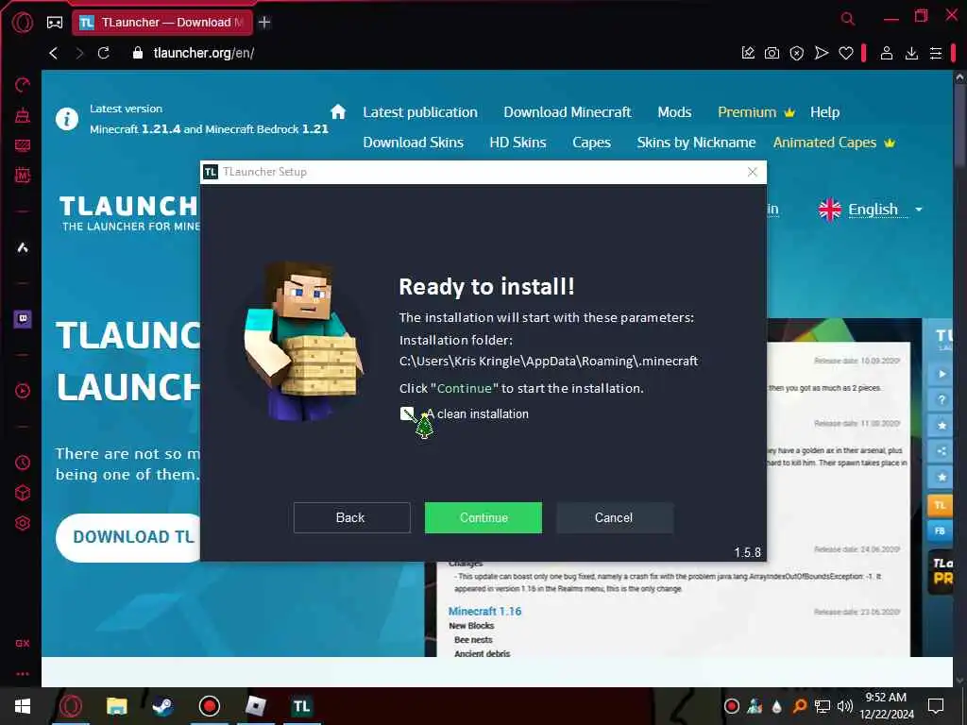
Task: Open GX Corner gamepad icon
Action: (55, 23)
